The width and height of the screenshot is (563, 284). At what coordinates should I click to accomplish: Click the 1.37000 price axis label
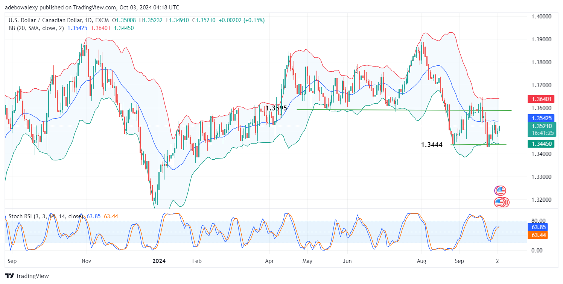coord(542,85)
